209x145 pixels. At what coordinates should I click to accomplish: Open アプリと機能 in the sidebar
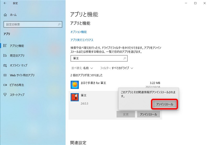(17, 46)
